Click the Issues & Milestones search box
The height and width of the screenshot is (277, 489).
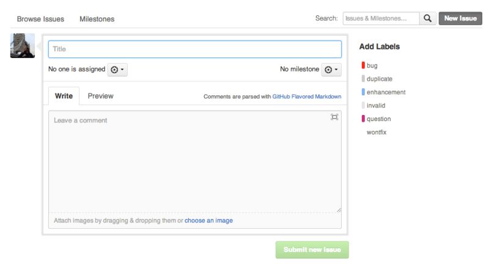click(x=381, y=18)
